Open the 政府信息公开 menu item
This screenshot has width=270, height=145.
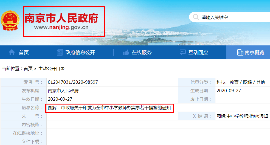pyautogui.click(x=80, y=52)
